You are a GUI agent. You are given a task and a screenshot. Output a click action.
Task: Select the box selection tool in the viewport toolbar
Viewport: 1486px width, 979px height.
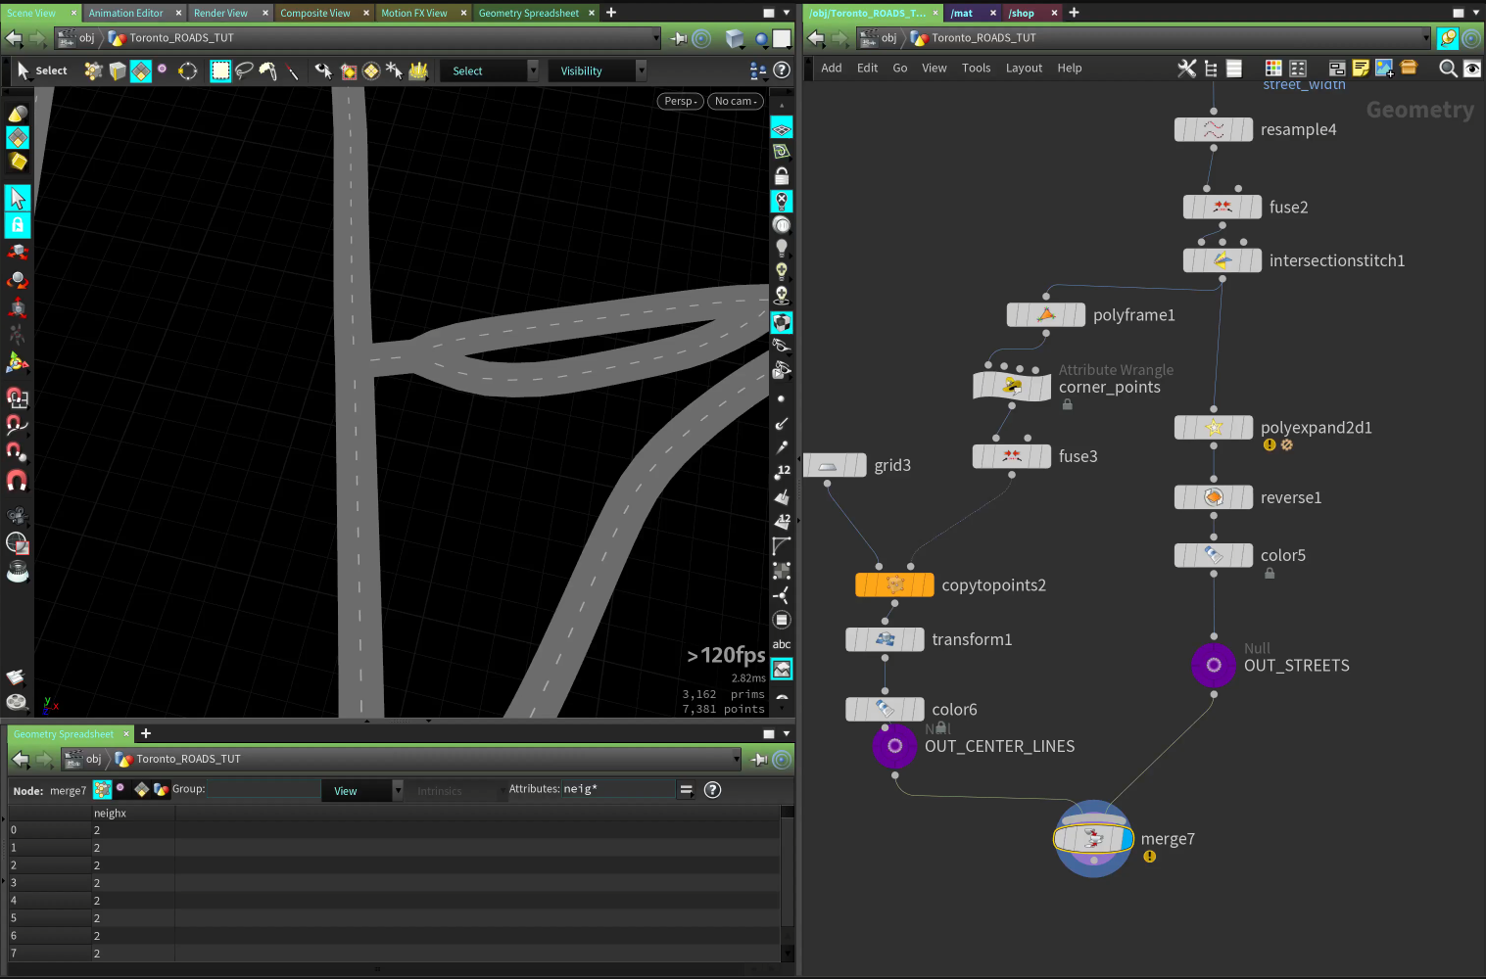tap(220, 70)
